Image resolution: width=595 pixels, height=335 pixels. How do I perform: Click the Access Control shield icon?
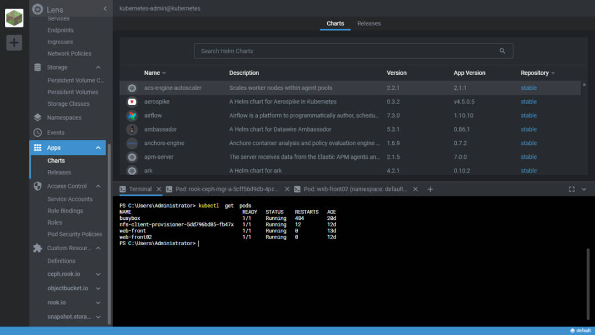(37, 186)
